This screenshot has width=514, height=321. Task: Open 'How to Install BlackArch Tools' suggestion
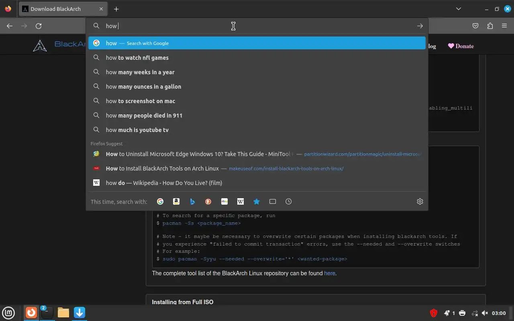[x=257, y=168]
